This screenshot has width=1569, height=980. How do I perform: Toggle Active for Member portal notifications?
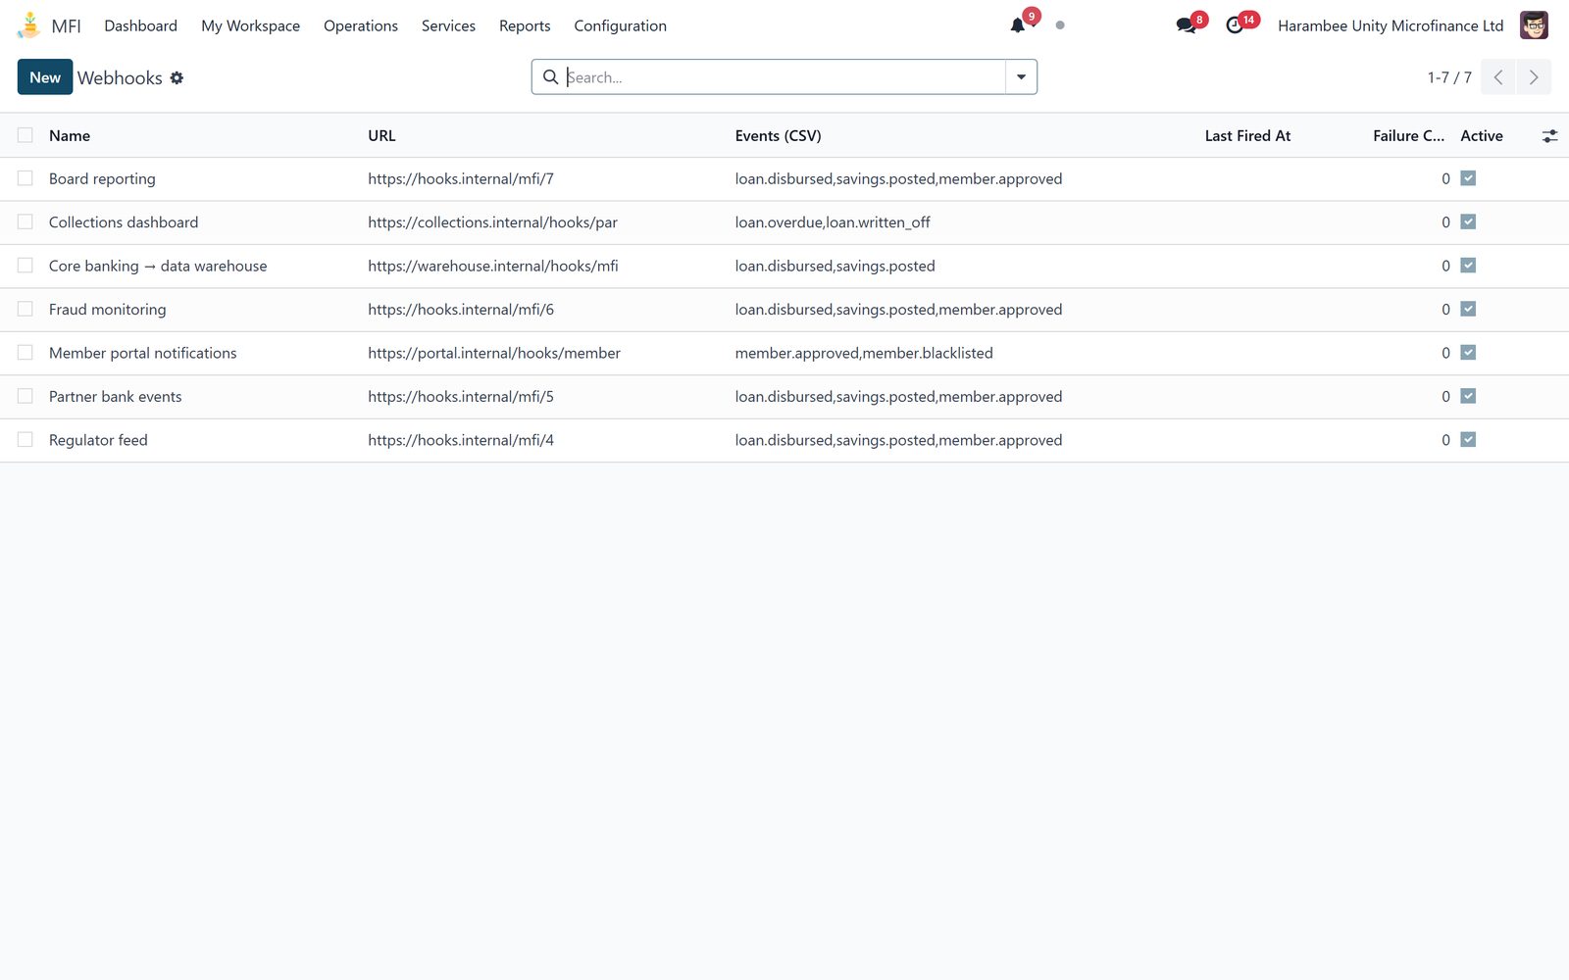1468,353
